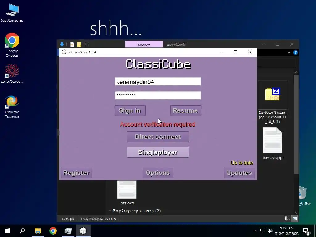Select the zip folder file in Explorer
The image size is (316, 237).
(272, 102)
